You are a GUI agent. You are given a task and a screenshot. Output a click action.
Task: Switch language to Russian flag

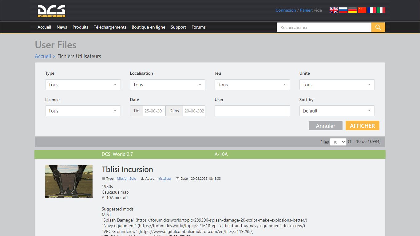(343, 10)
